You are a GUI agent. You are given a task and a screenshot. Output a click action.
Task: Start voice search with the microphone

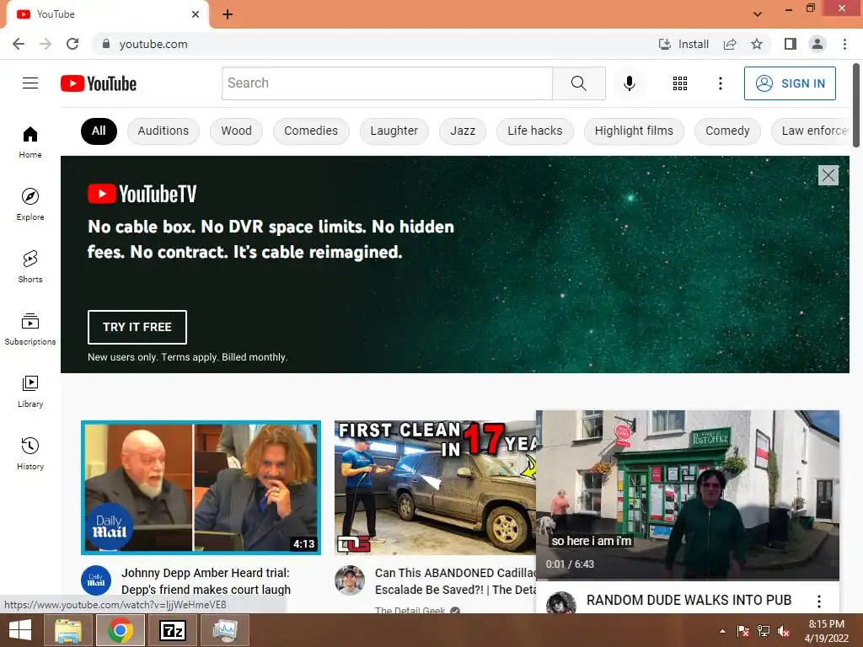629,83
